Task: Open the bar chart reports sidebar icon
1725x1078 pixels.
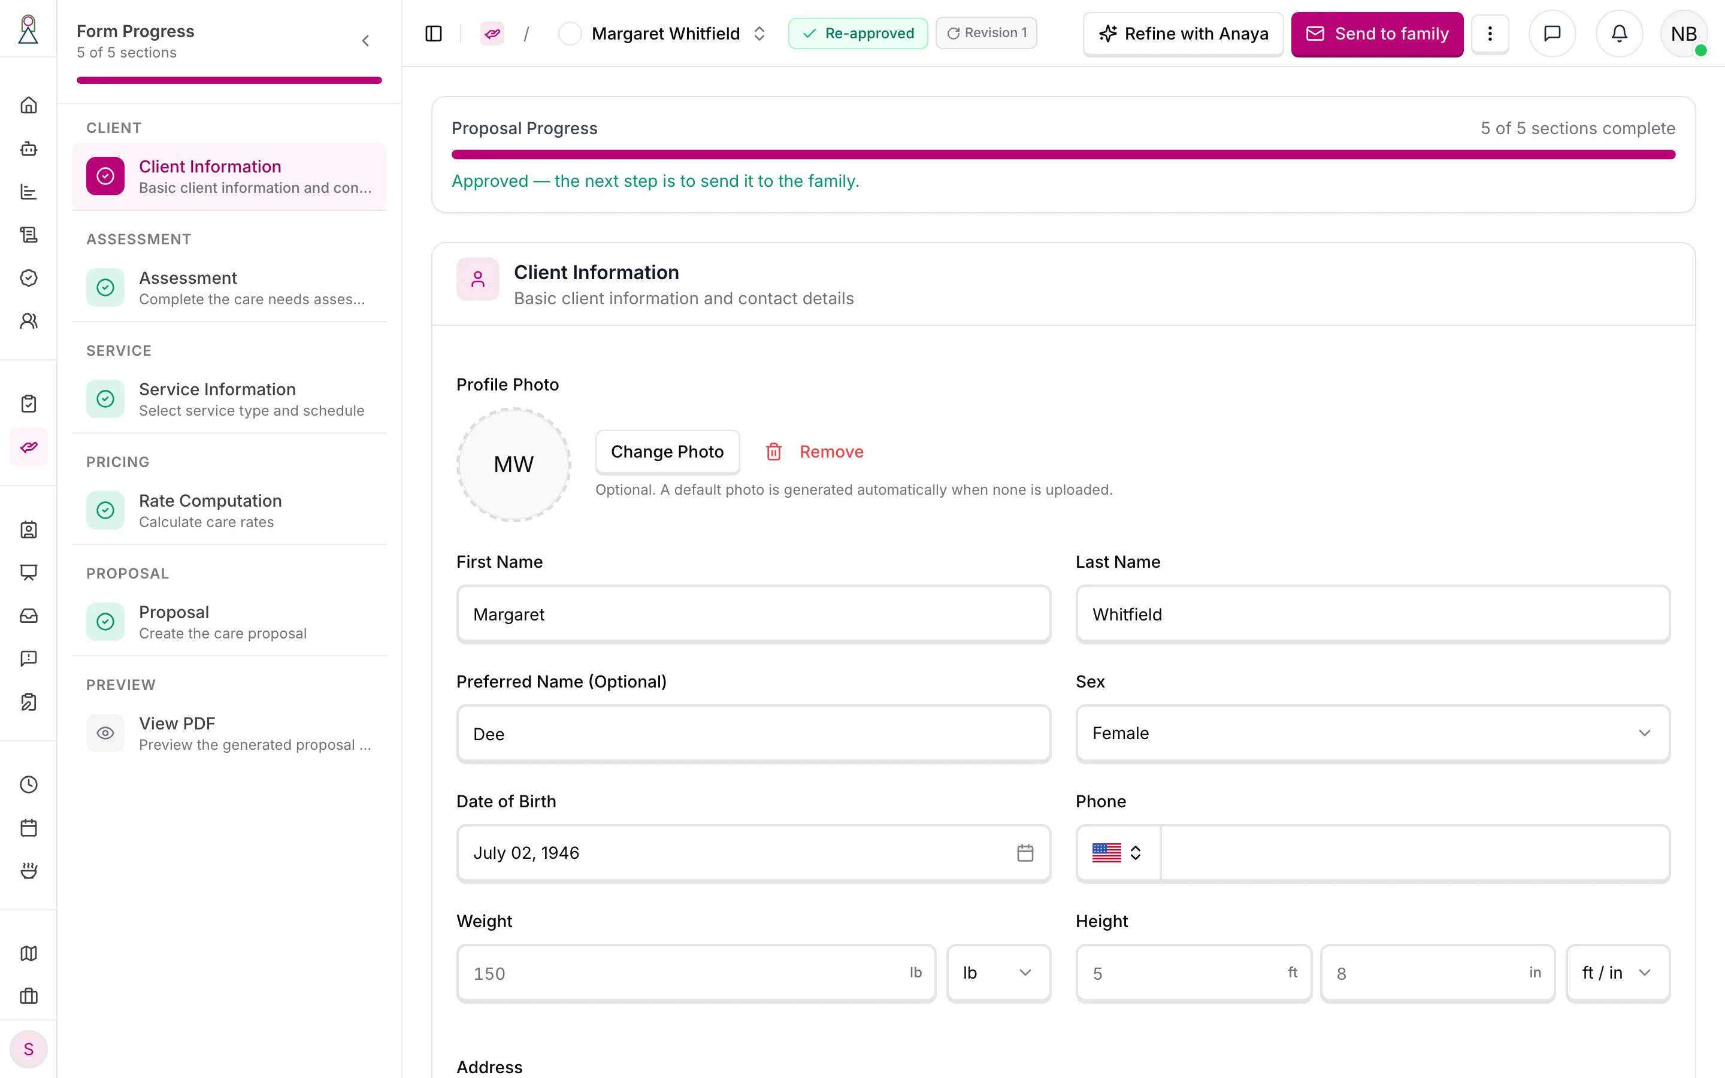Action: [29, 192]
